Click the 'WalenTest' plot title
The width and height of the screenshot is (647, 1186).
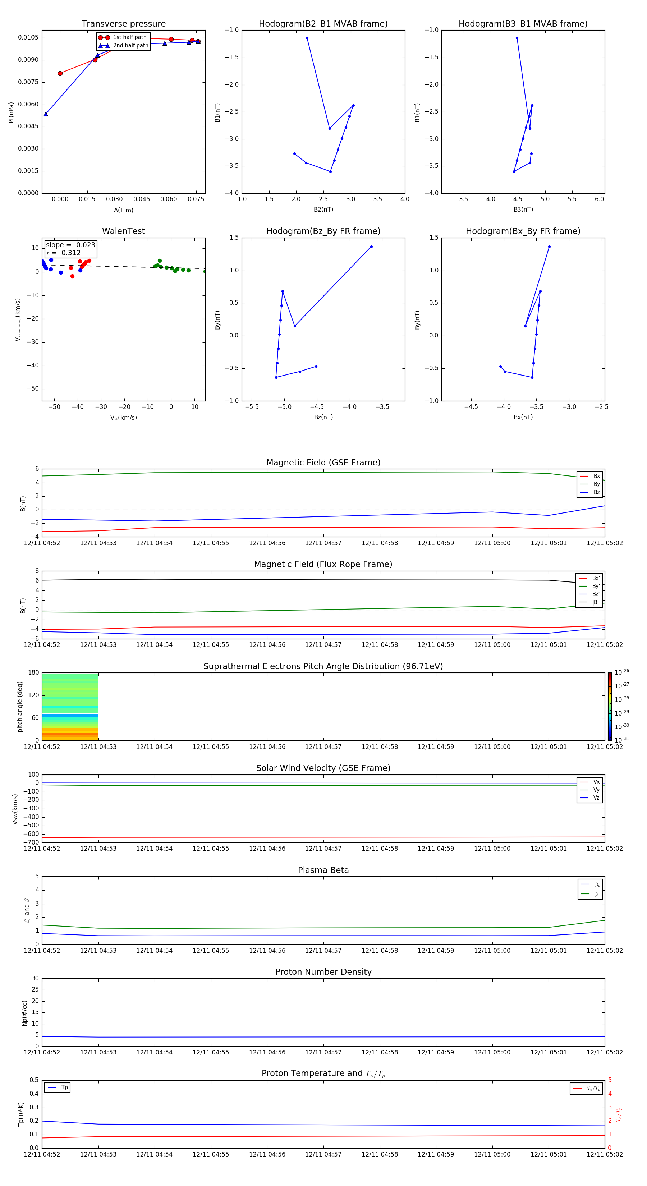pos(123,231)
